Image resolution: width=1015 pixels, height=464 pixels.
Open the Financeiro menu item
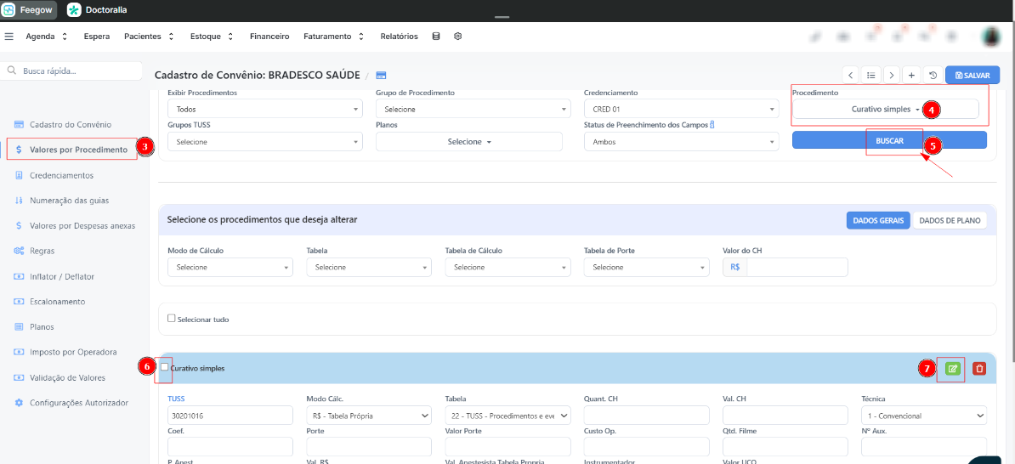pos(269,37)
